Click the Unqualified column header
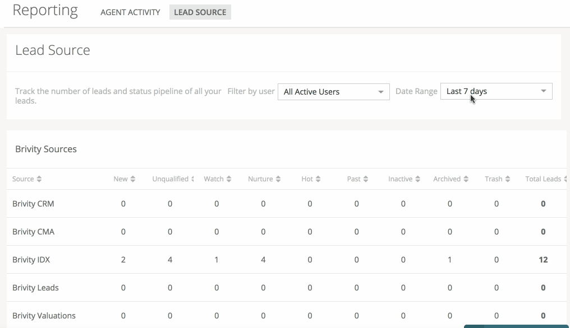The image size is (570, 328). (x=170, y=179)
